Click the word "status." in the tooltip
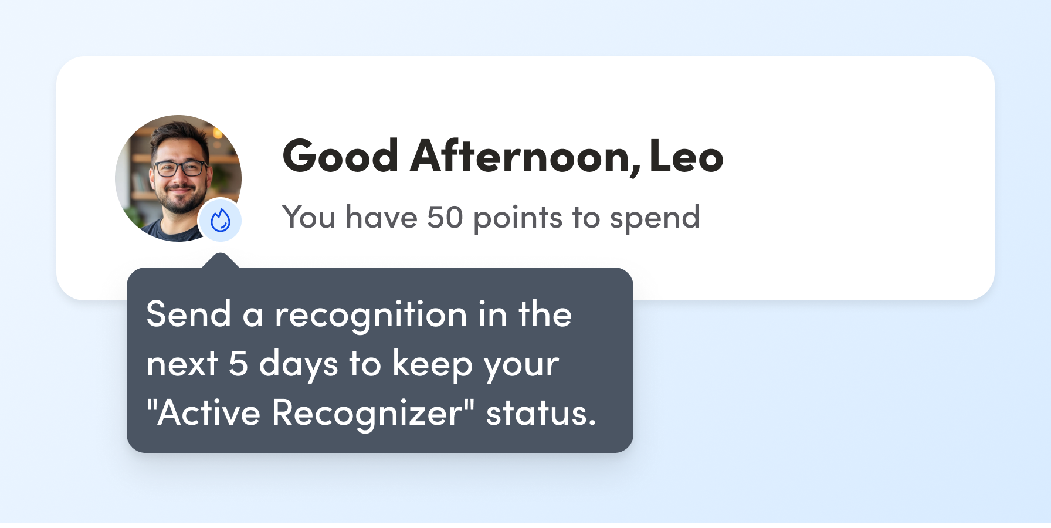The height and width of the screenshot is (528, 1051). click(541, 412)
